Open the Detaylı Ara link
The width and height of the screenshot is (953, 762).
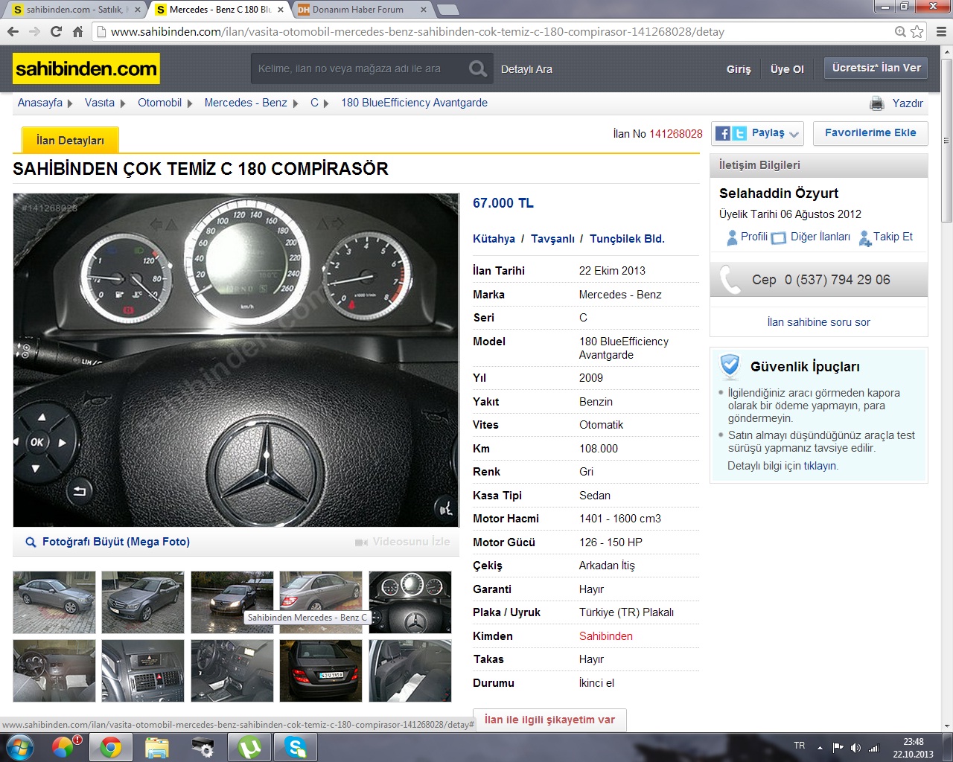click(x=526, y=69)
